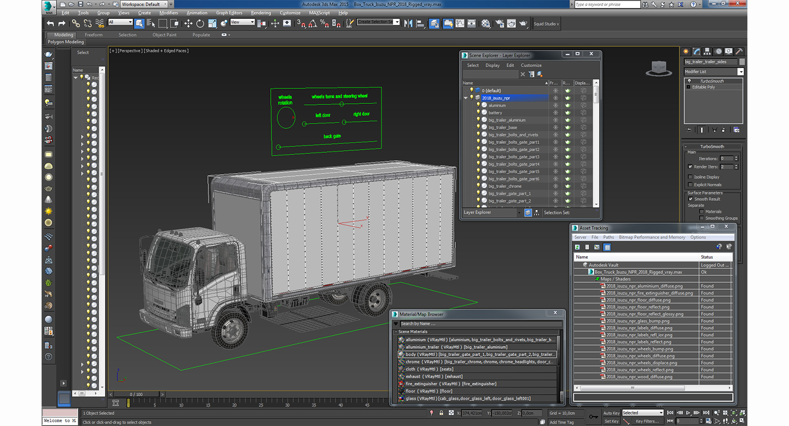The image size is (789, 426).
Task: Click Configure Modifier Sets icon
Action: (736, 129)
